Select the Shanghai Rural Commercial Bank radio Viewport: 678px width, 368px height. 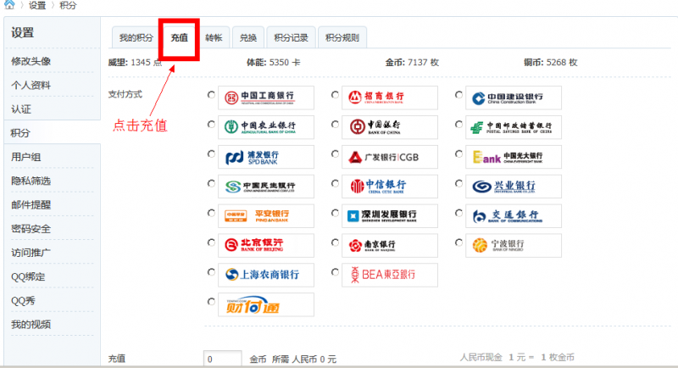211,273
